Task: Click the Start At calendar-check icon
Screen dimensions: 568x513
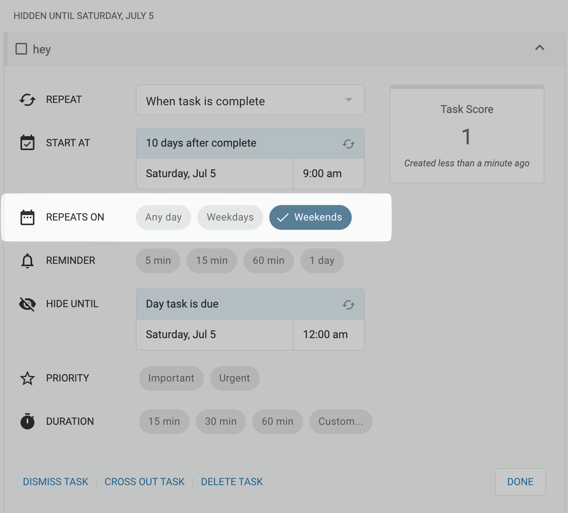Action: [27, 142]
